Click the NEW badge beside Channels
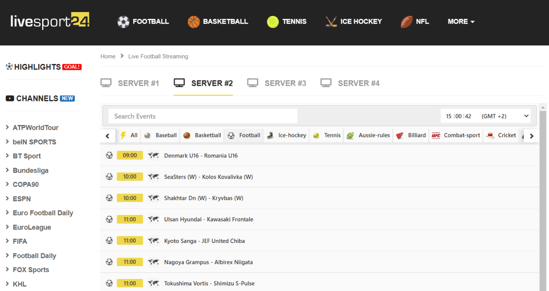 click(67, 98)
